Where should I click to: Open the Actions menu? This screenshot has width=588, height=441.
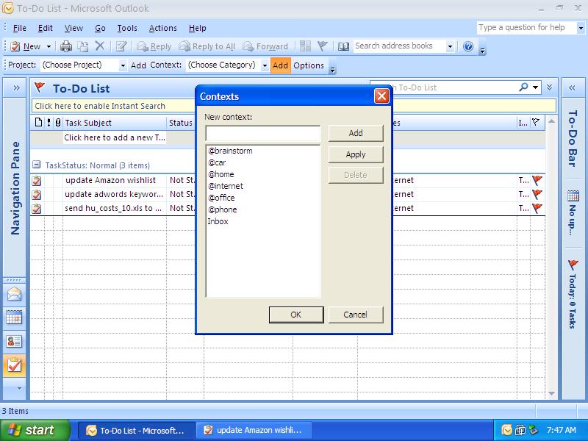(x=162, y=28)
